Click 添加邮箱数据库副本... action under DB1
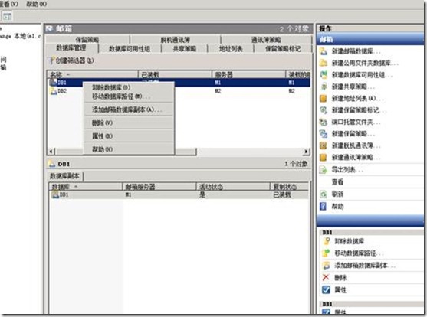The width and height of the screenshot is (427, 317). (x=365, y=265)
